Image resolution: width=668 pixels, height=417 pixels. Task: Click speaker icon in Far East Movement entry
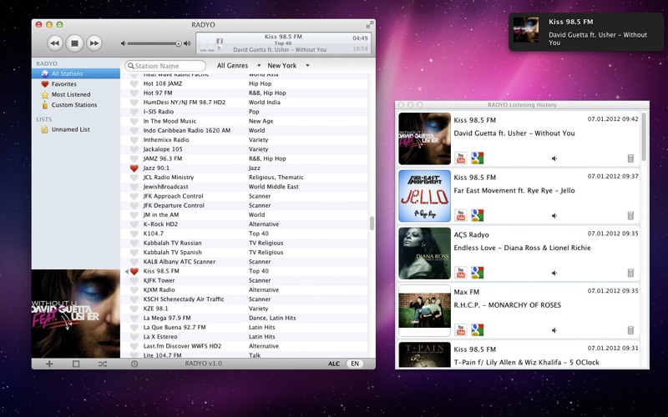click(554, 216)
